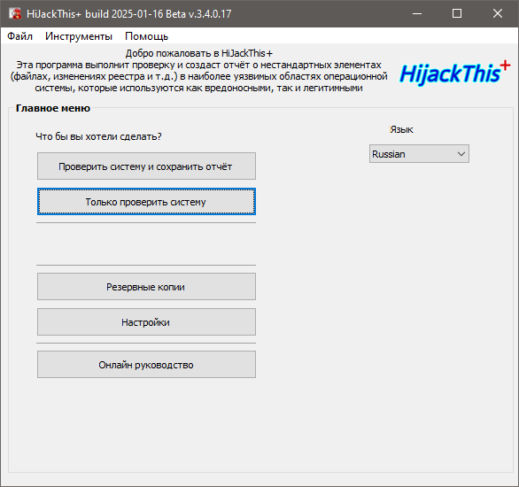Screen dimensions: 519x487
Task: Close the HiJackThis+ window
Action: point(498,13)
